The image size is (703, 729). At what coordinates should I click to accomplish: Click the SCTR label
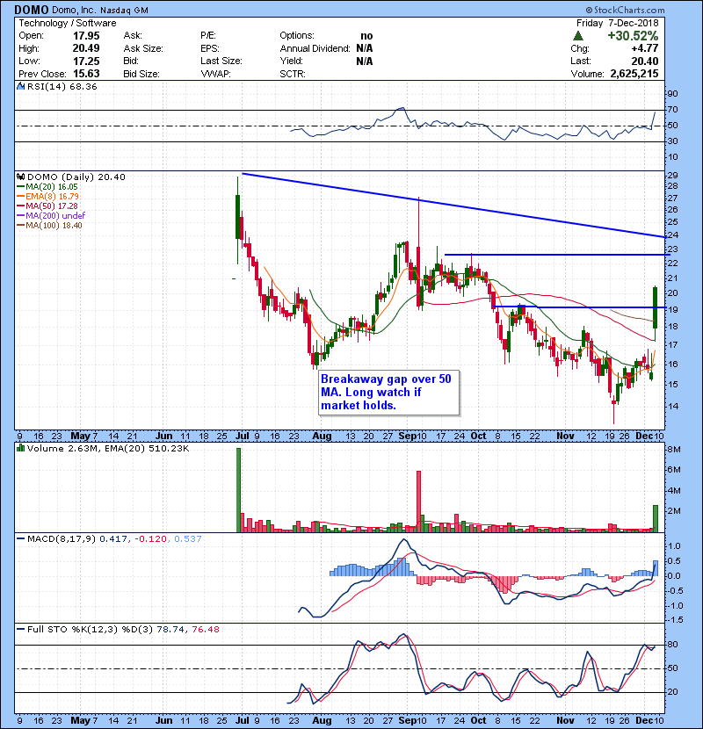[x=292, y=74]
